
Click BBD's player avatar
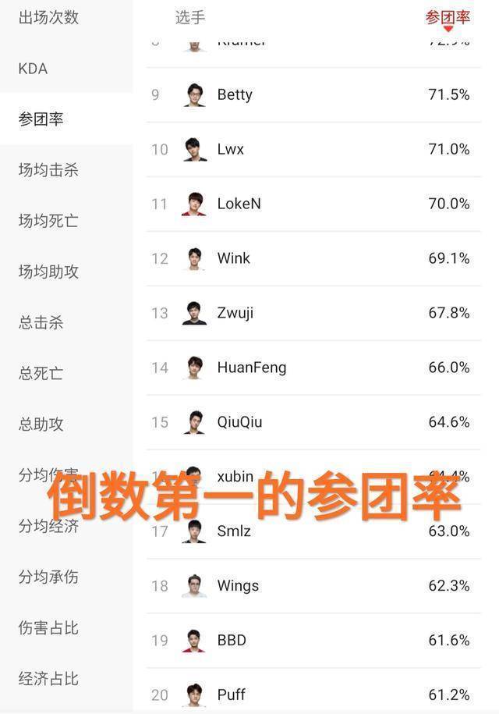click(194, 640)
